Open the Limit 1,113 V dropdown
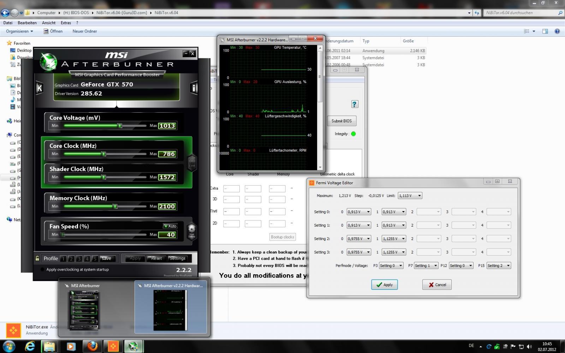Viewport: 565px width, 353px height. point(410,196)
